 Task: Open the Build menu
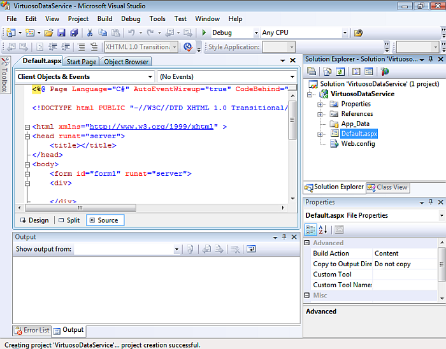104,19
